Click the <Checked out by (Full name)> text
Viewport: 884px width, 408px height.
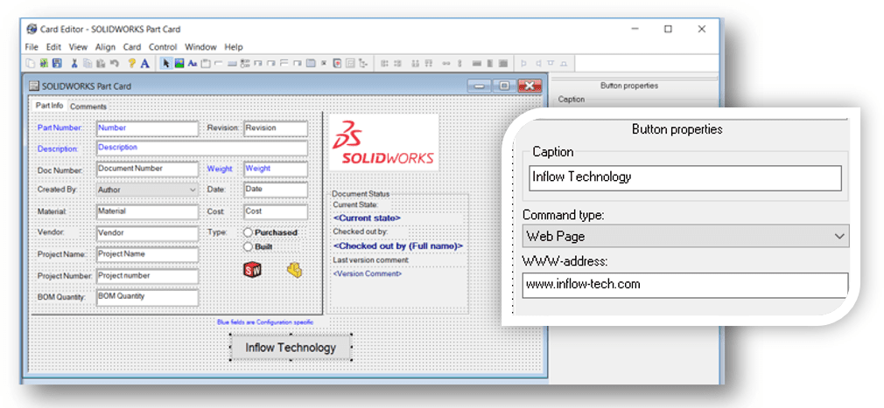click(398, 245)
